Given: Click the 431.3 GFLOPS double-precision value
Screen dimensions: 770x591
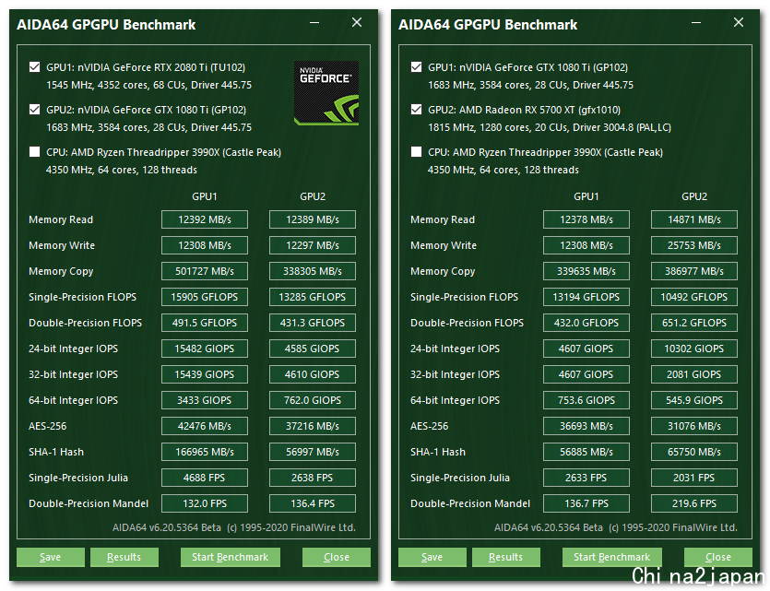Looking at the screenshot, I should click(x=313, y=323).
